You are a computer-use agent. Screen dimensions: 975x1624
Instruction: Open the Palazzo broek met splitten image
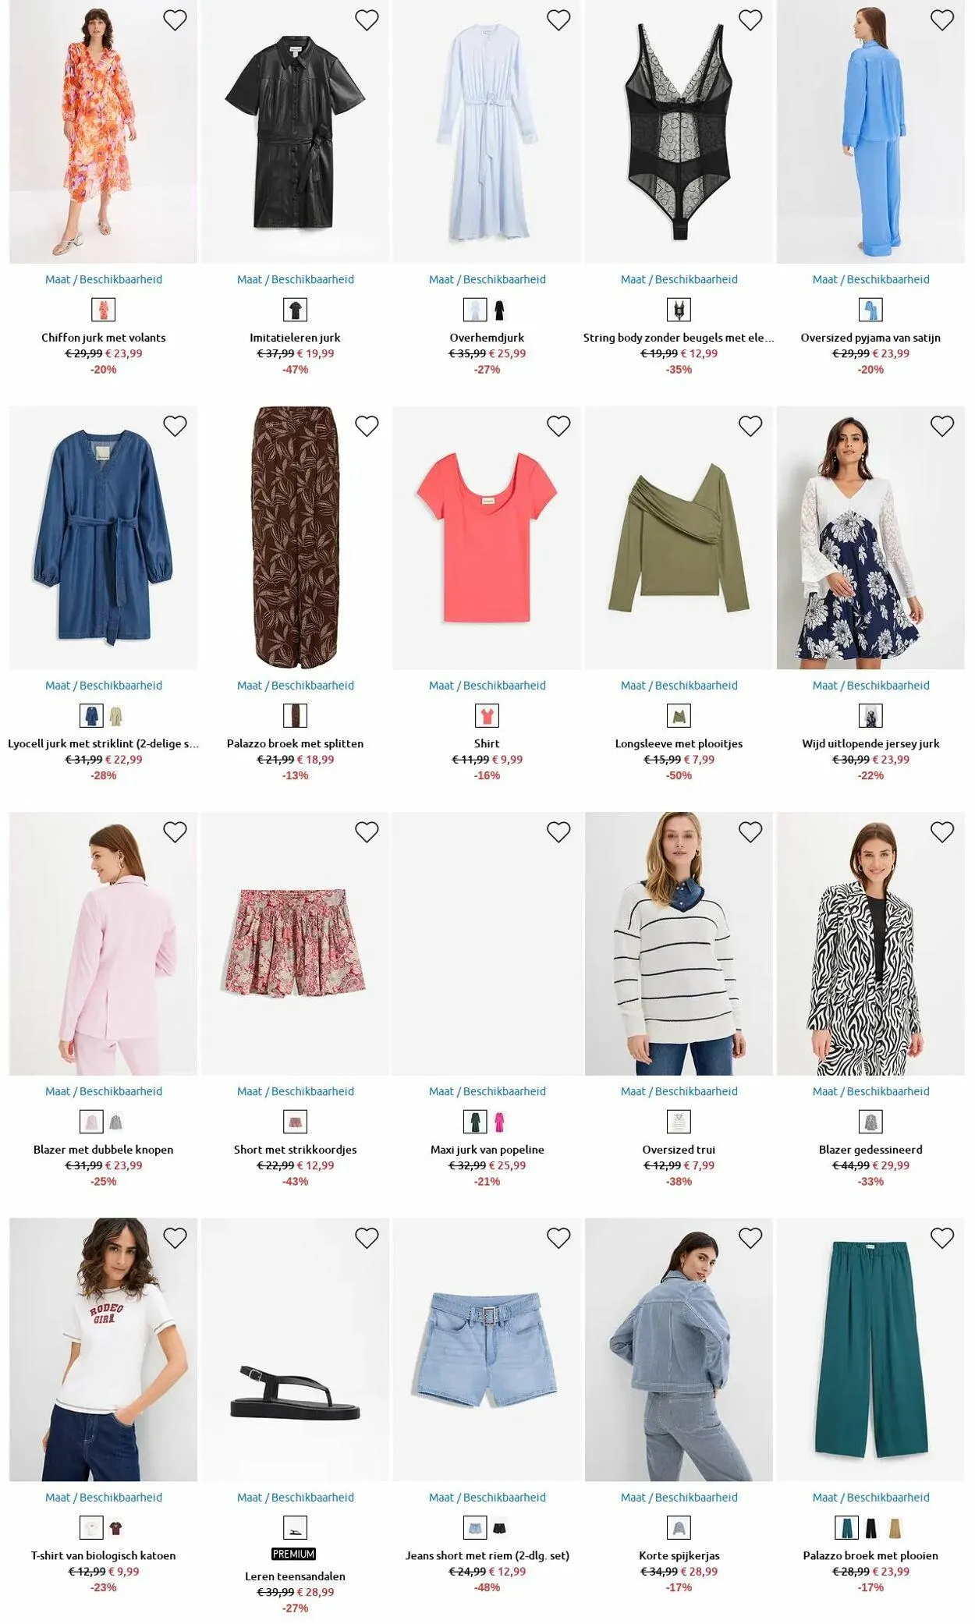point(295,537)
